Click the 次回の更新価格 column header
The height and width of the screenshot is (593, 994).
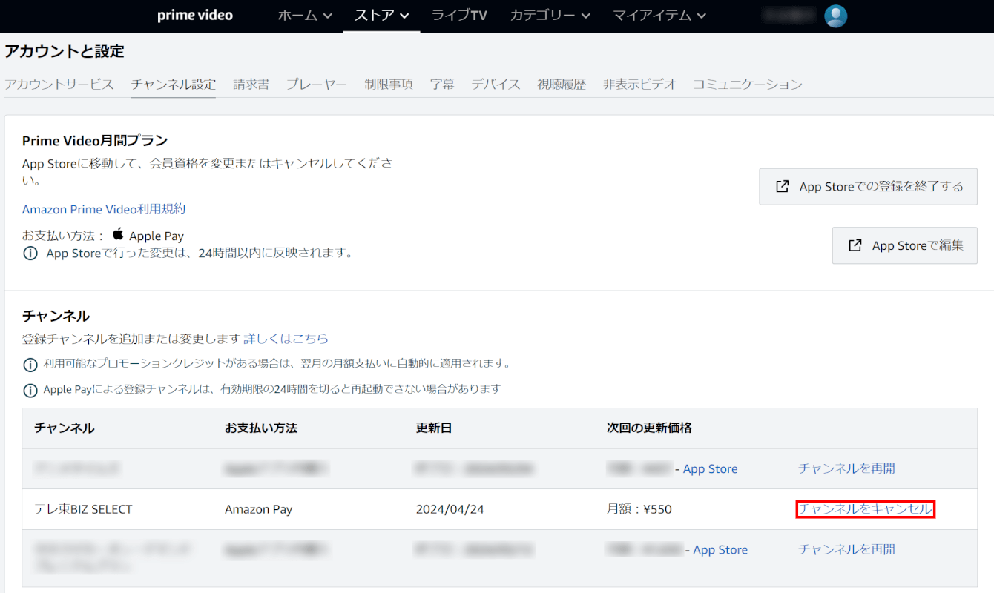(649, 428)
